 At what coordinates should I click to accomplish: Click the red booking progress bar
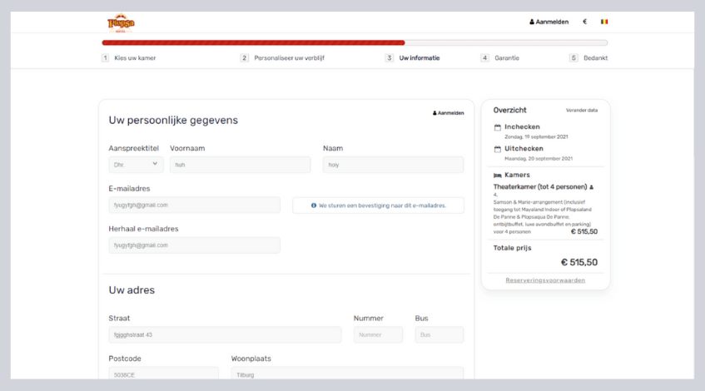pyautogui.click(x=253, y=42)
